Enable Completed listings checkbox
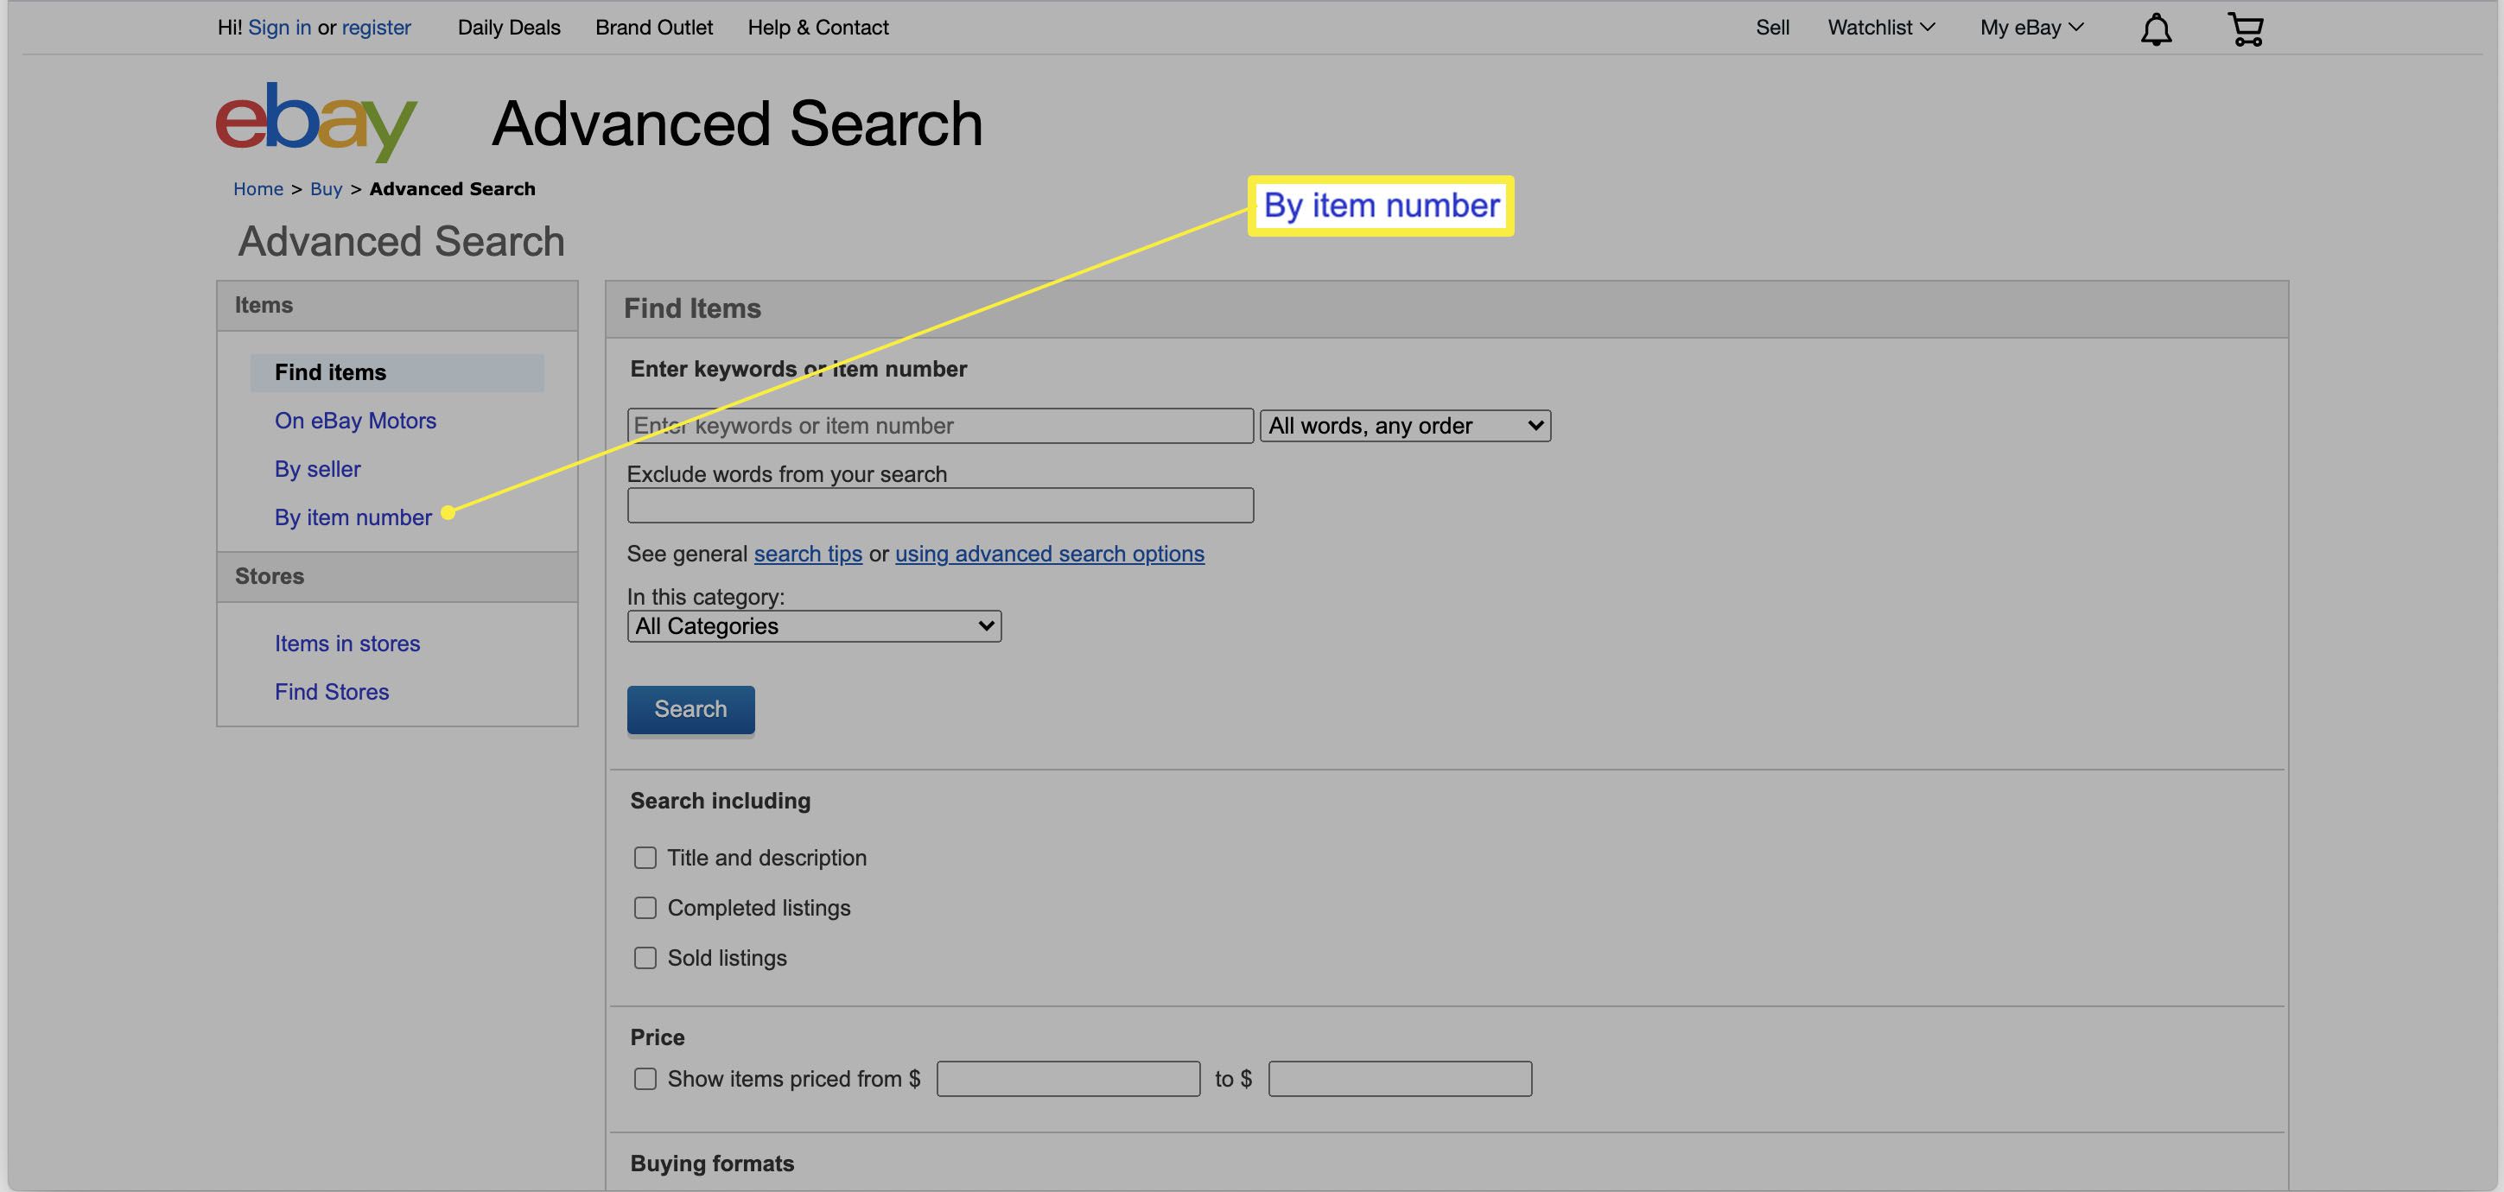Viewport: 2504px width, 1192px height. [x=645, y=907]
